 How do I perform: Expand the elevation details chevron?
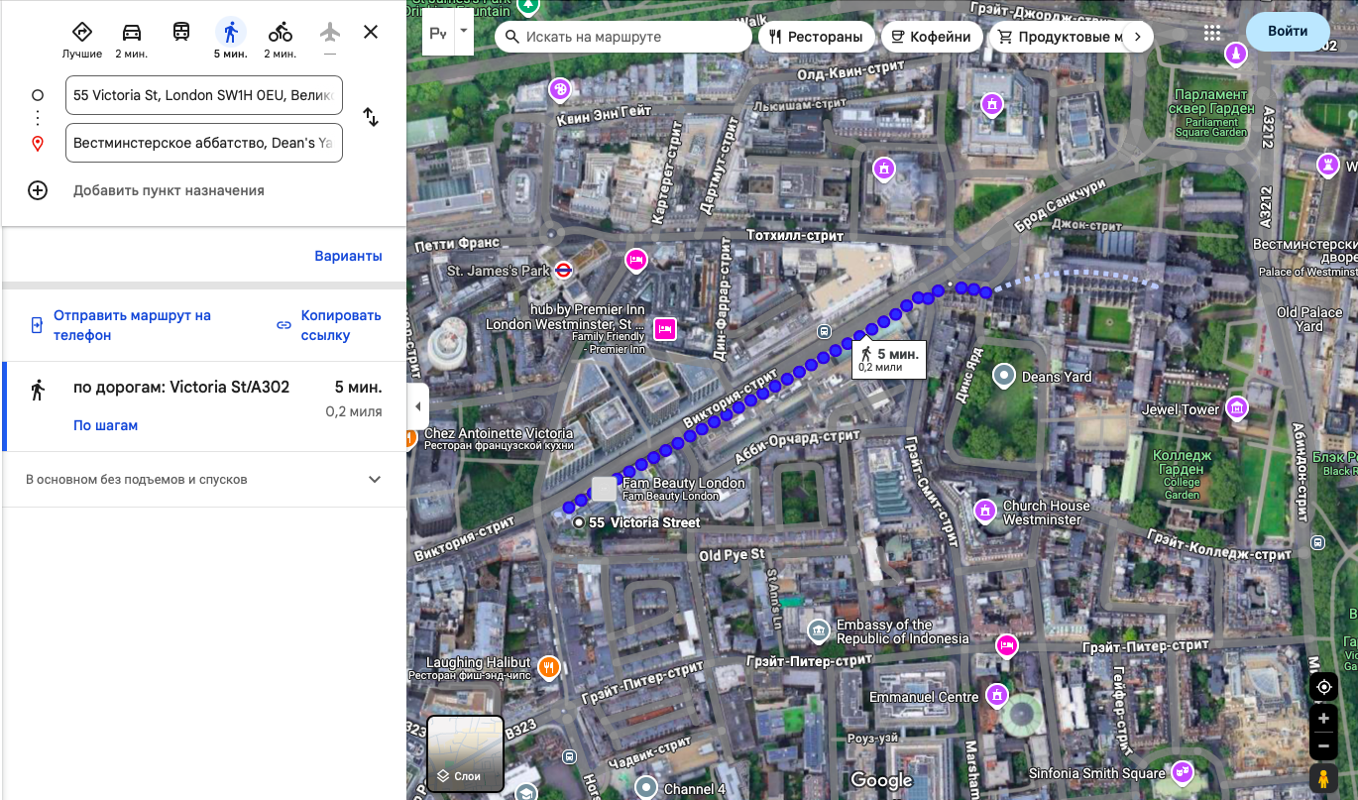point(375,480)
